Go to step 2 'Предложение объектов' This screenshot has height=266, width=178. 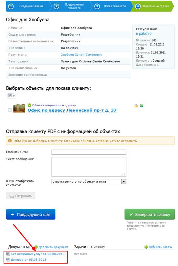tap(70, 6)
